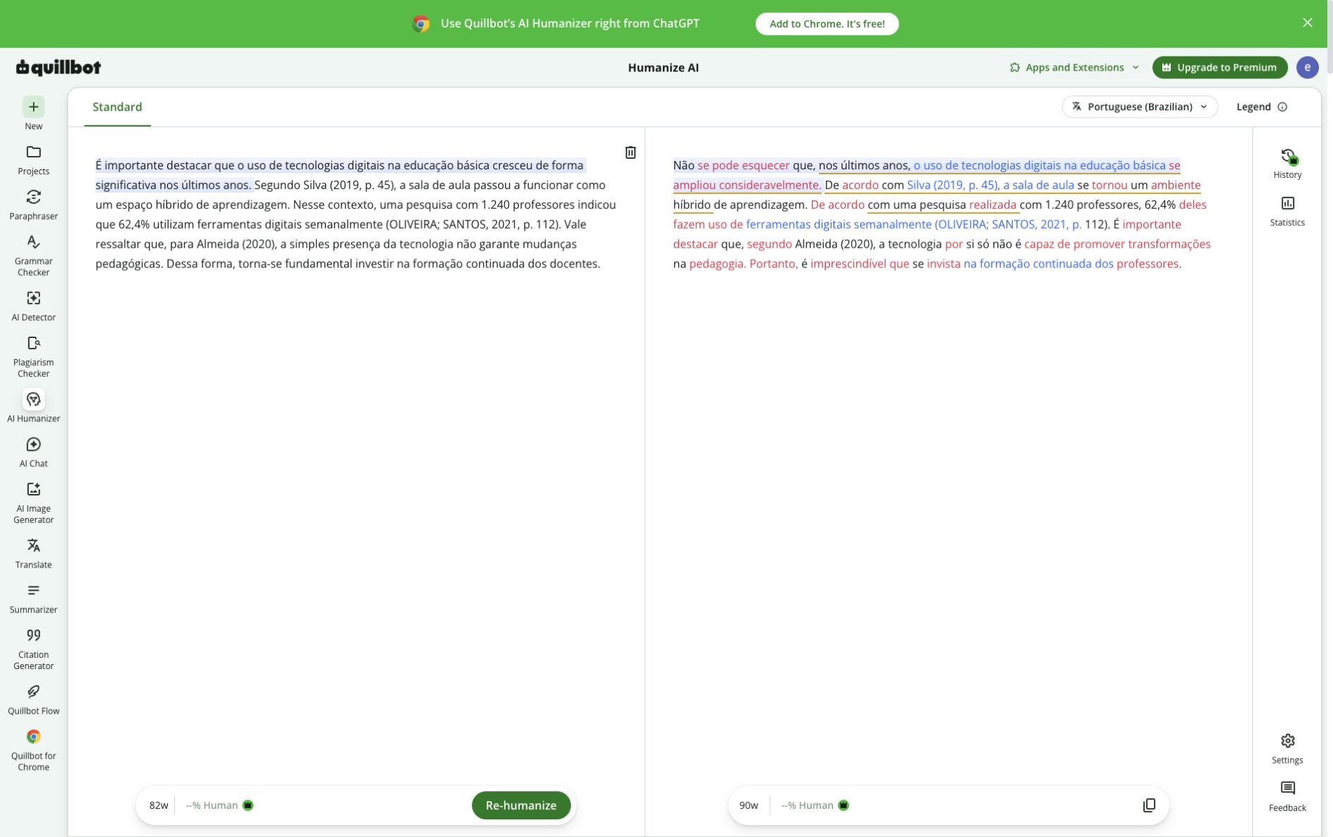Open the Grammar Checker tool
This screenshot has height=837, width=1333.
pyautogui.click(x=33, y=255)
